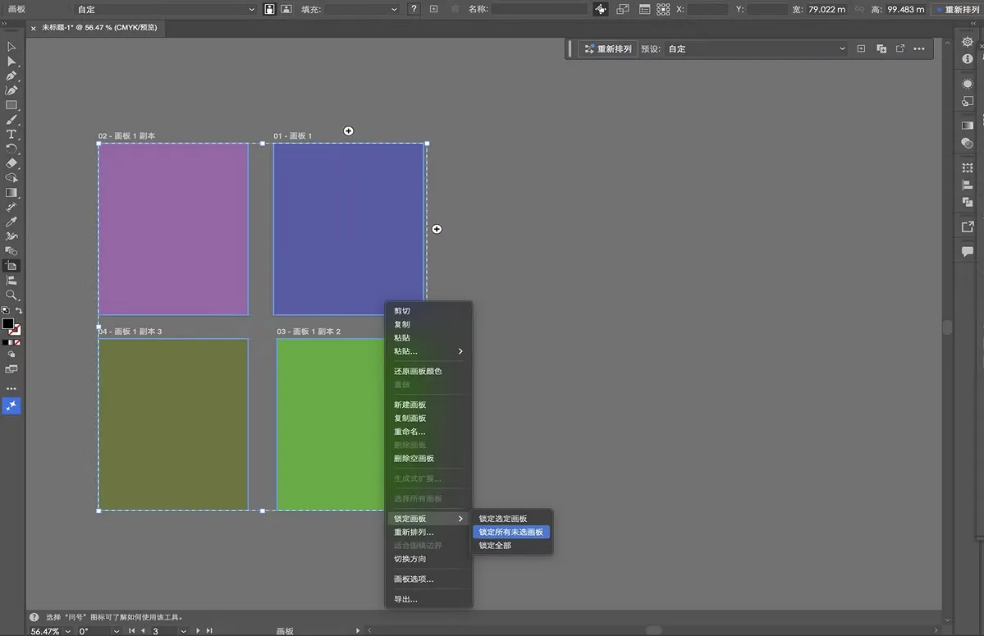Toggle landscape orientation button in control bar

286,9
